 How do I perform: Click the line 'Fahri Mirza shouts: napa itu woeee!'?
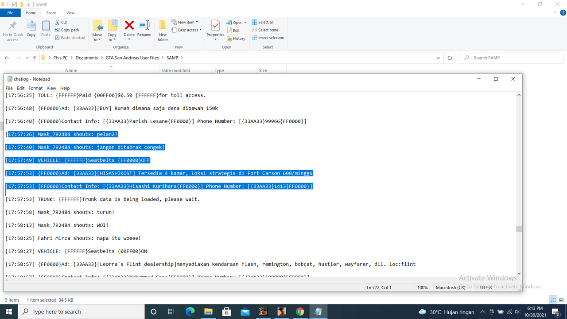click(x=73, y=238)
